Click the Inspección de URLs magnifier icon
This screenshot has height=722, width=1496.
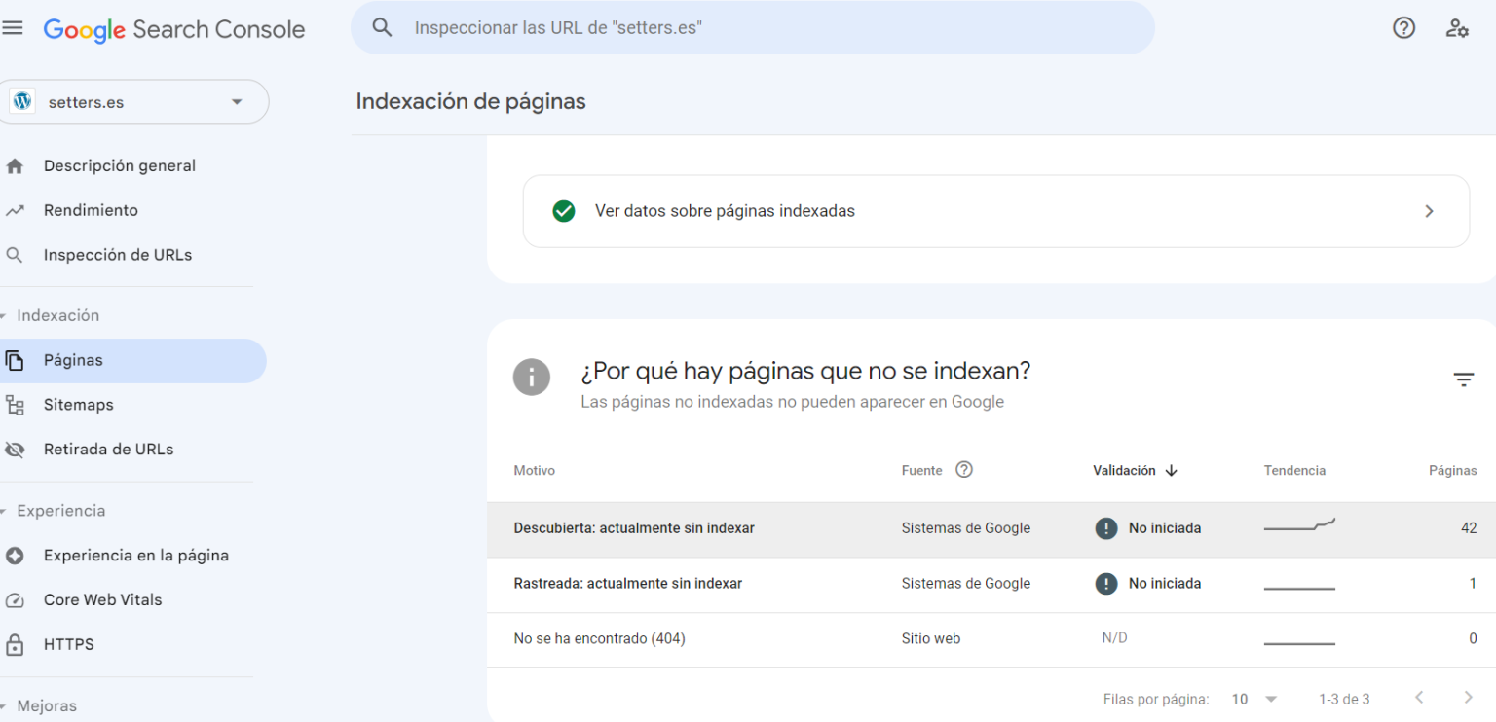pos(15,256)
